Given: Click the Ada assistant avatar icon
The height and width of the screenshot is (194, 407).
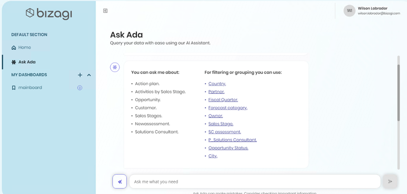Looking at the screenshot, I should coord(115,67).
